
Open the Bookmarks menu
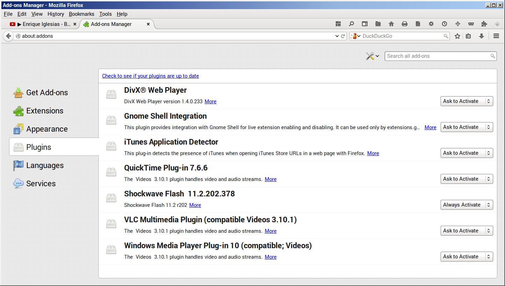tap(81, 14)
